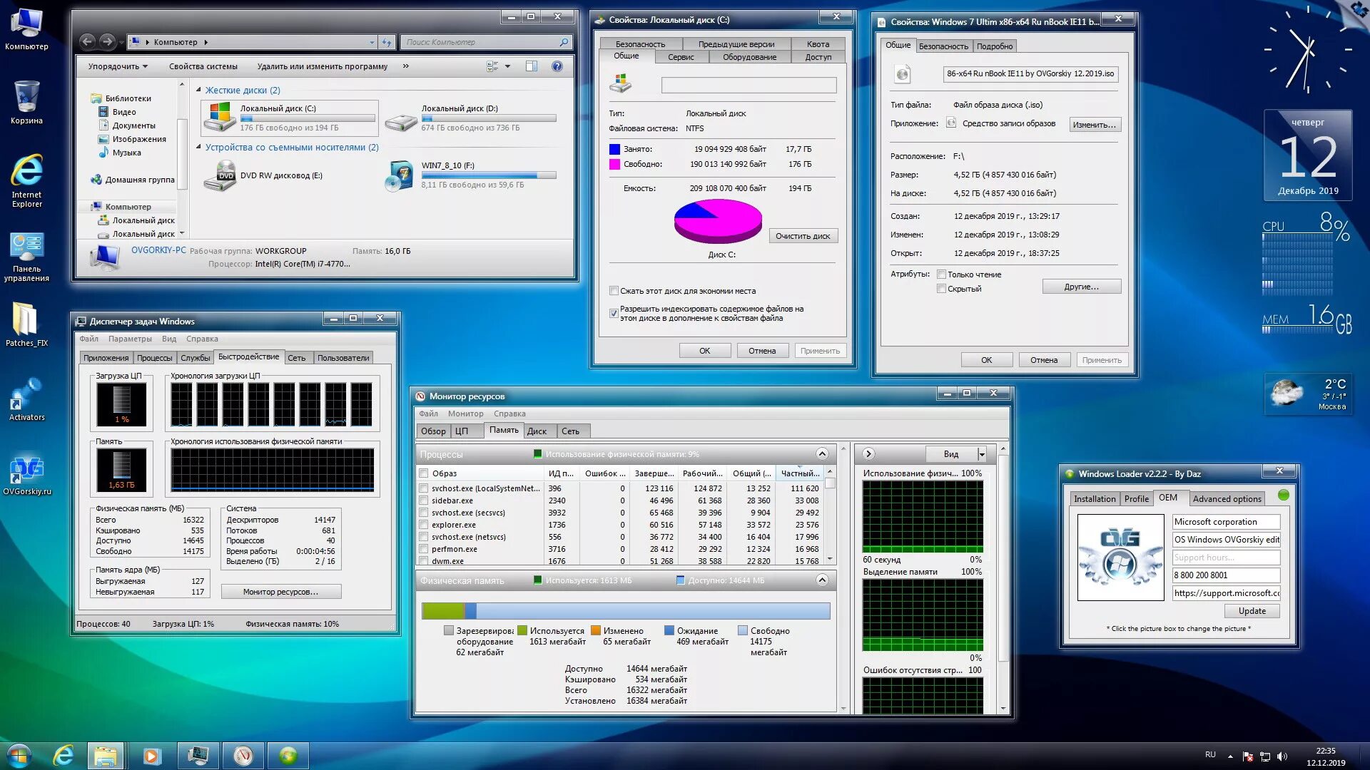Check svchost.exe (LocalSystemNet...) process checkbox
The image size is (1370, 770).
point(424,488)
